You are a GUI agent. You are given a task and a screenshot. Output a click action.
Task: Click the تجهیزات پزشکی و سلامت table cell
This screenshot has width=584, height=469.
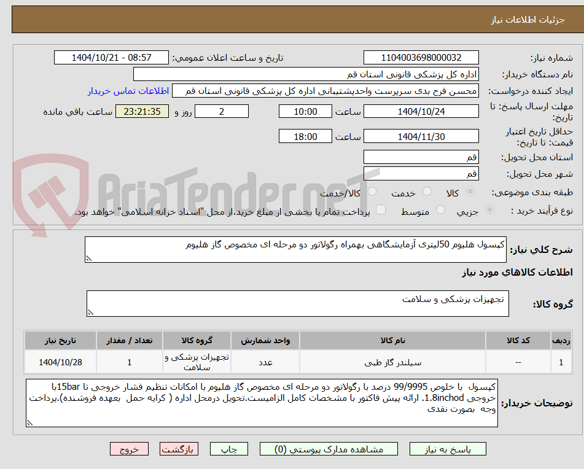pos(197,362)
